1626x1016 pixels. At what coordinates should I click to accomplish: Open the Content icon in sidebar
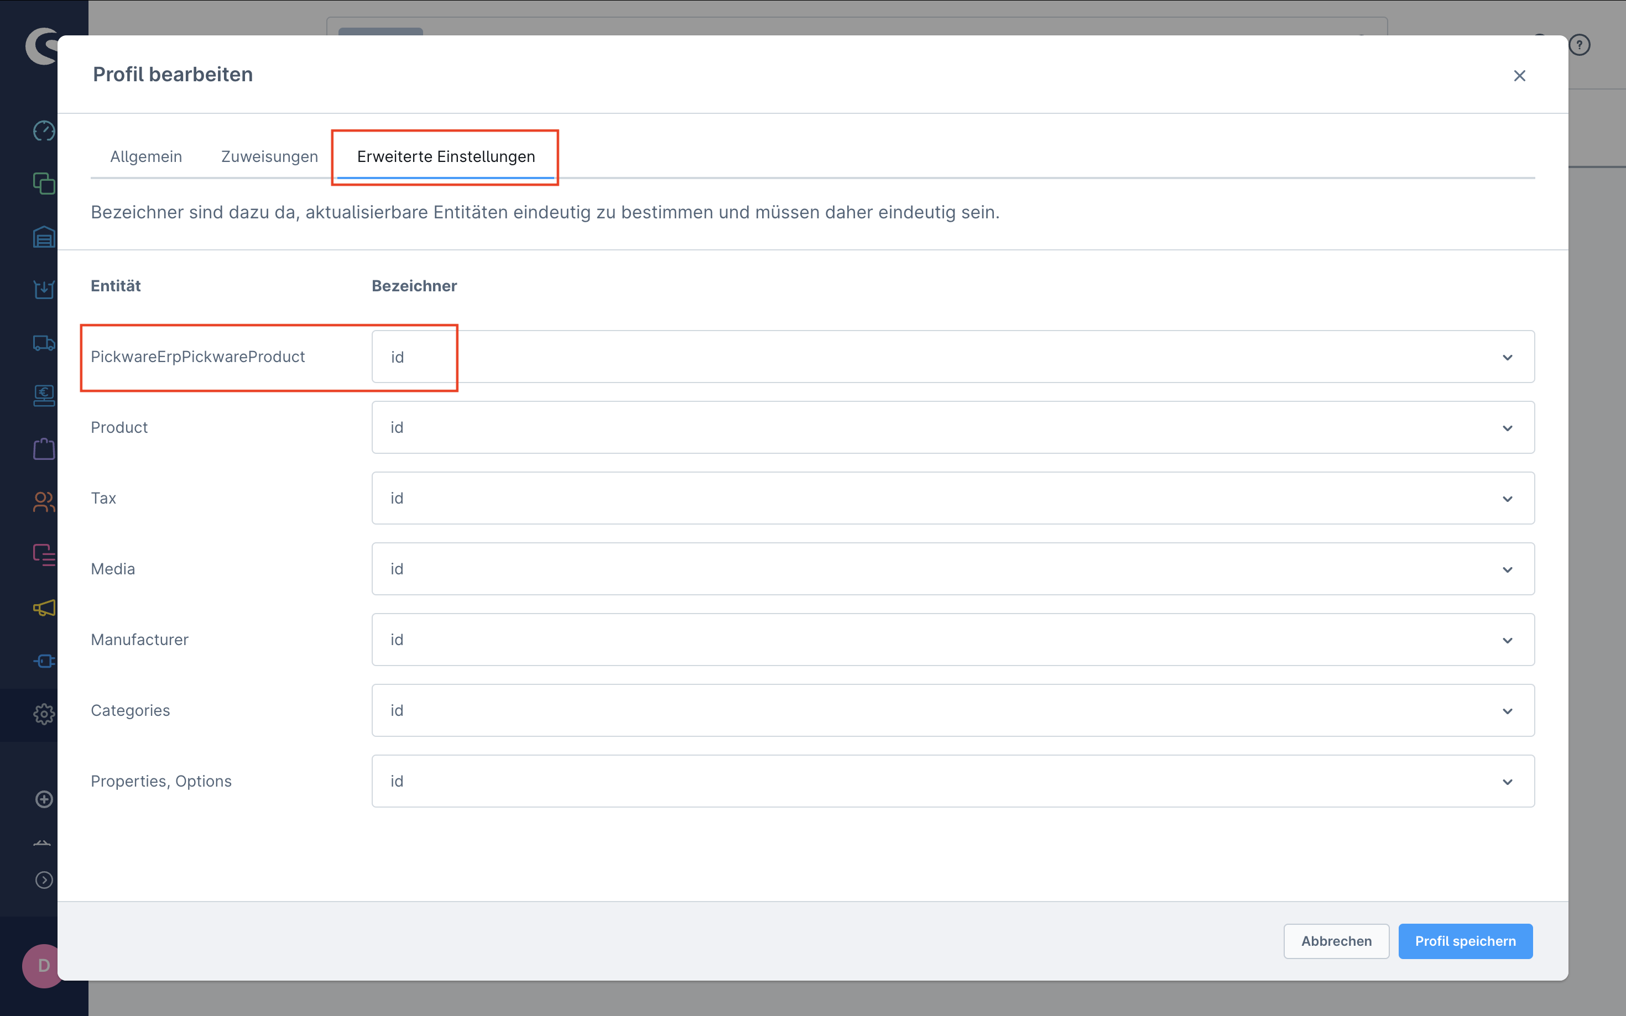44,555
